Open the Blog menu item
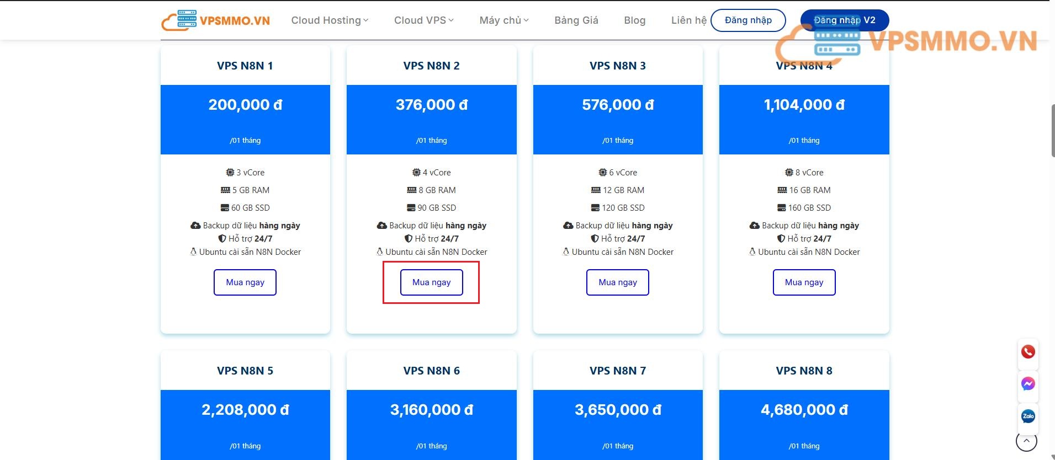The height and width of the screenshot is (460, 1055). [635, 20]
